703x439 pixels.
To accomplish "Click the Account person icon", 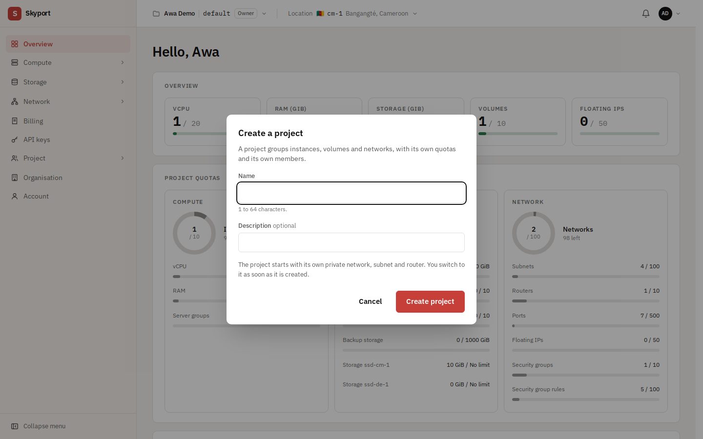I will 15,196.
